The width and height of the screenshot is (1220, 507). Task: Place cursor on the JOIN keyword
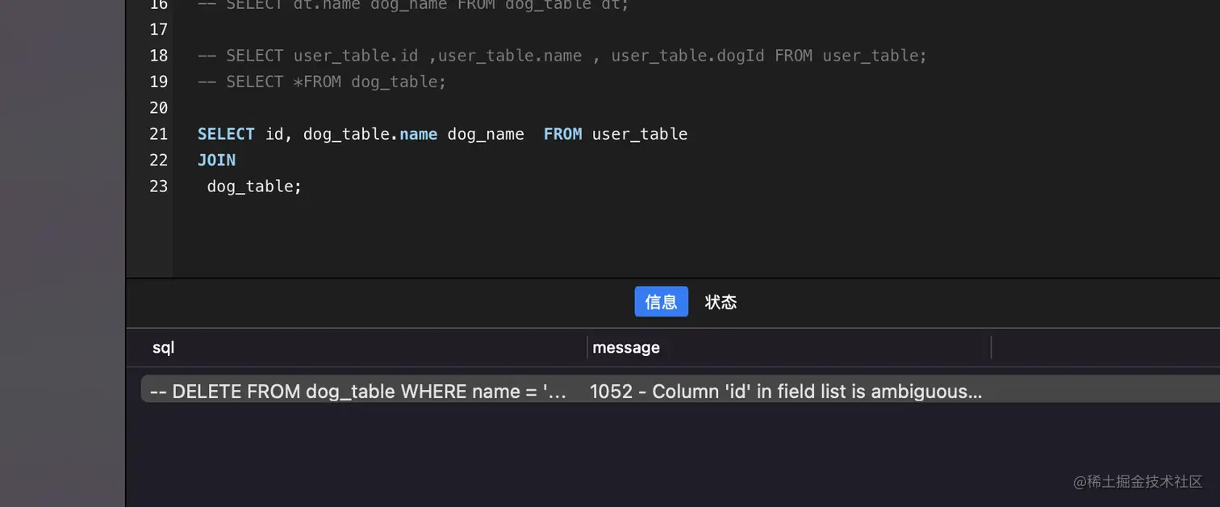[216, 160]
